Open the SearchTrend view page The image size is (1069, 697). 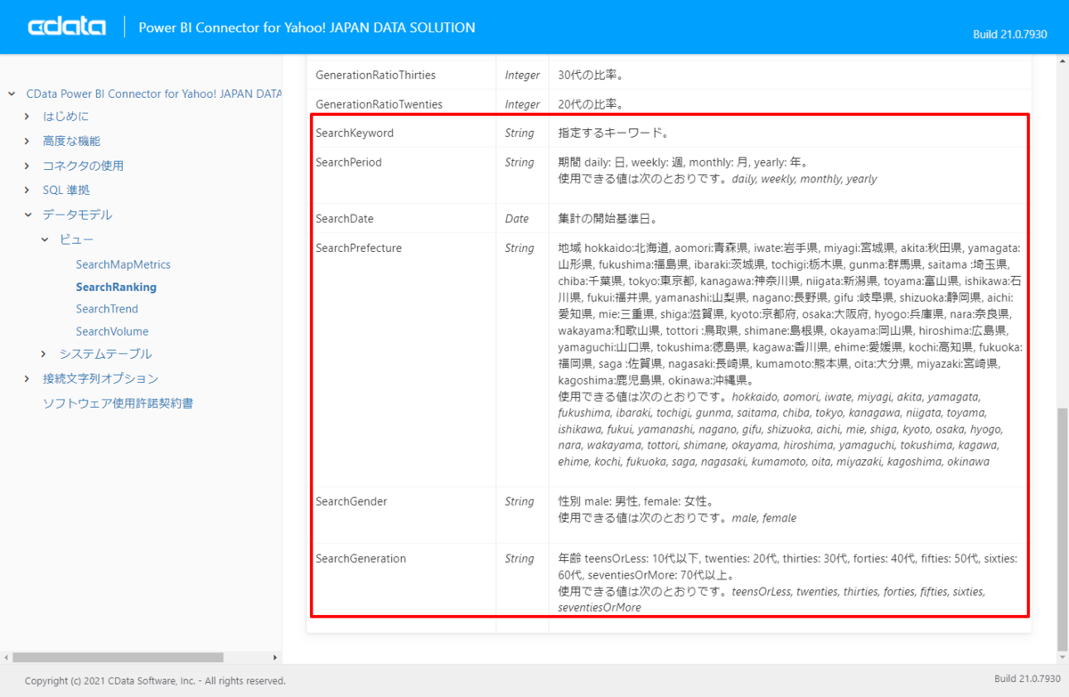click(107, 309)
